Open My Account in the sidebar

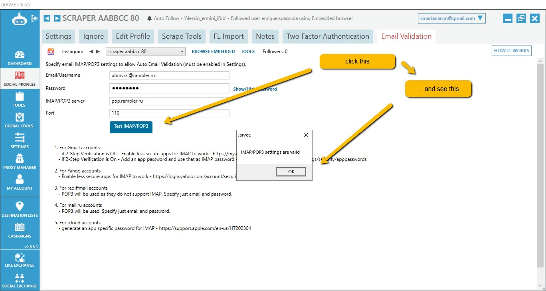pos(20,183)
